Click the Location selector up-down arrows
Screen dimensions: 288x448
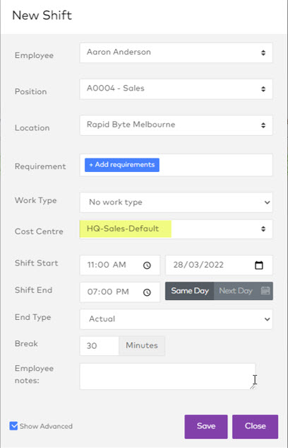pyautogui.click(x=263, y=125)
